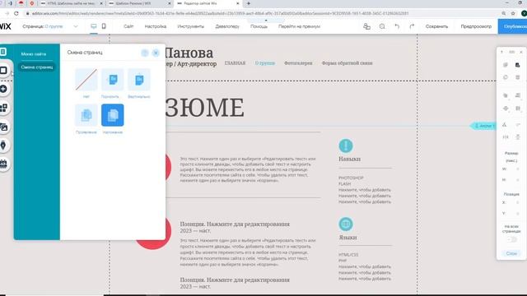Open the Add elements plus icon
This screenshot has width=527, height=296.
[x=3, y=89]
